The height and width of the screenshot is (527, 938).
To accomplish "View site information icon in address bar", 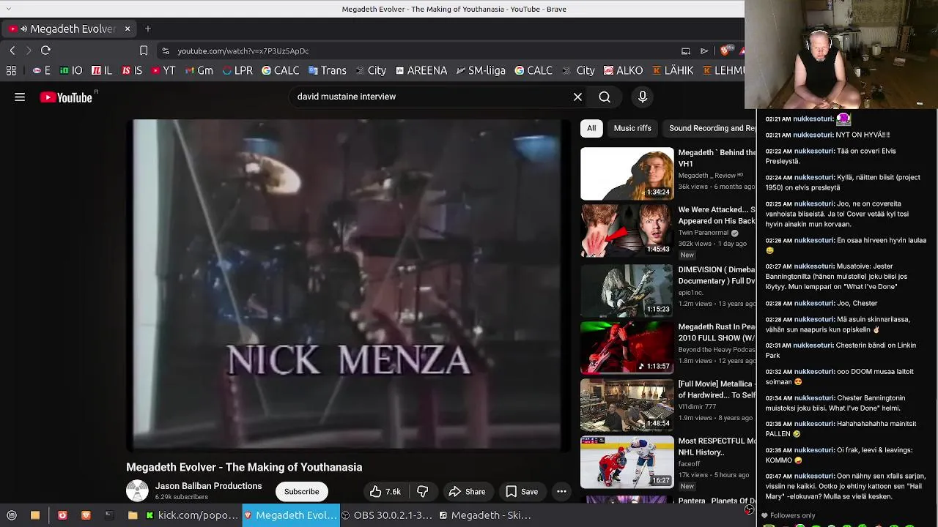I will point(166,51).
